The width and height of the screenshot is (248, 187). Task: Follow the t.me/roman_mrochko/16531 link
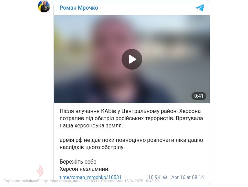coord(91,177)
